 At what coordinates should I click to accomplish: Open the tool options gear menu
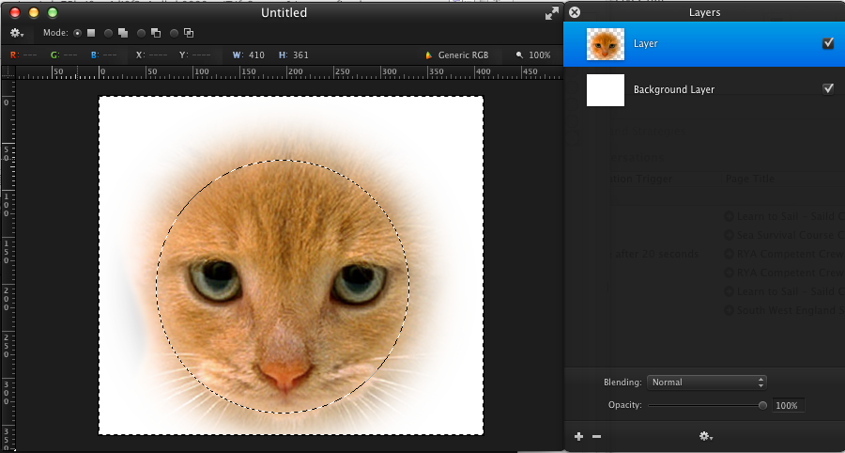17,33
